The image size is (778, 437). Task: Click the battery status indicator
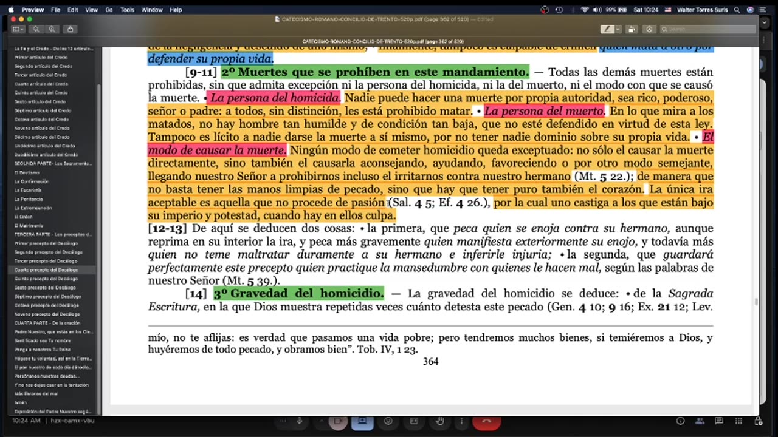click(x=618, y=10)
